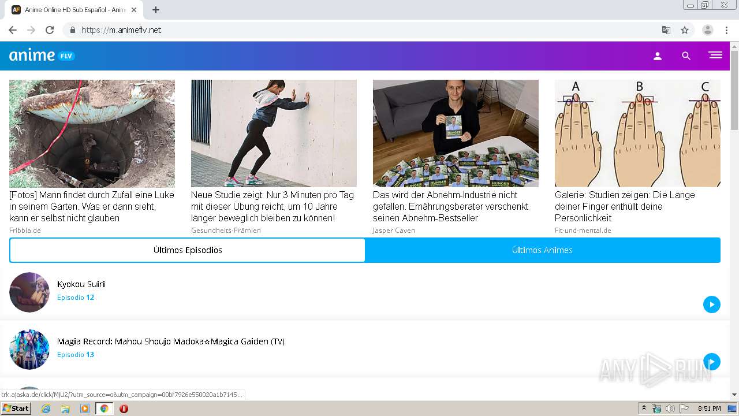Open the volume speaker tray icon

[670, 408]
